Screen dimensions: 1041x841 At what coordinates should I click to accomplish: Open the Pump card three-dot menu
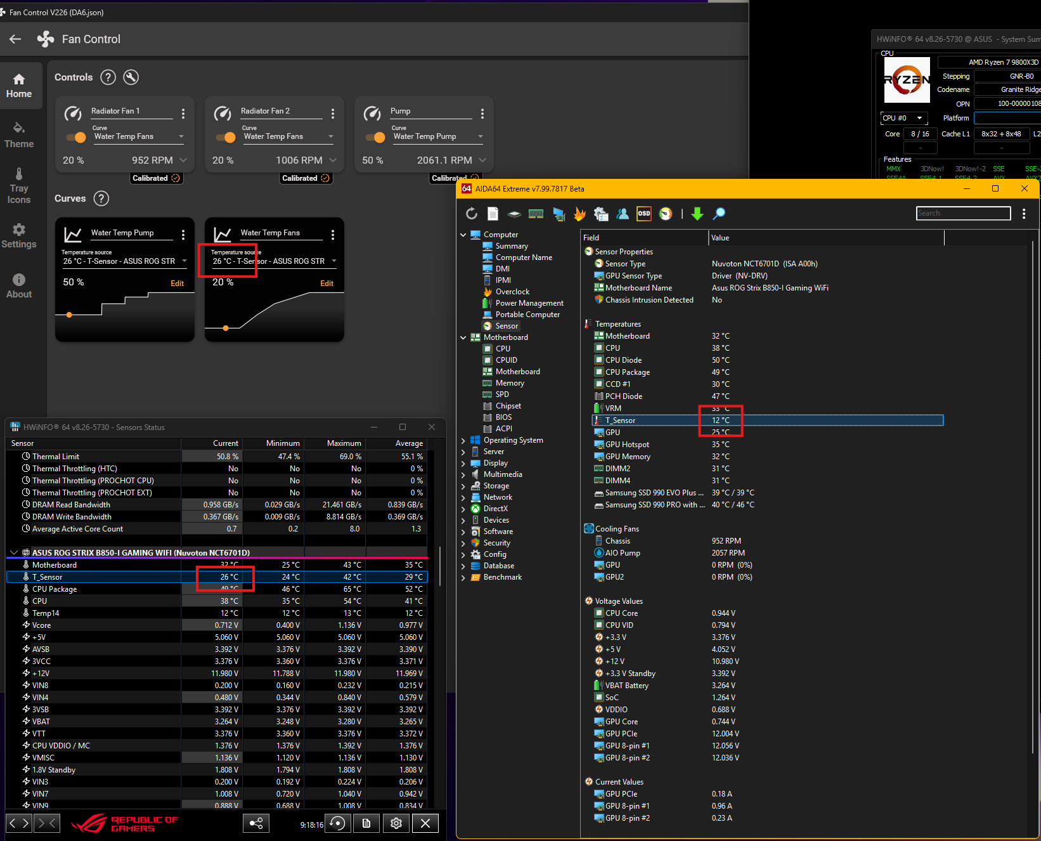click(482, 114)
